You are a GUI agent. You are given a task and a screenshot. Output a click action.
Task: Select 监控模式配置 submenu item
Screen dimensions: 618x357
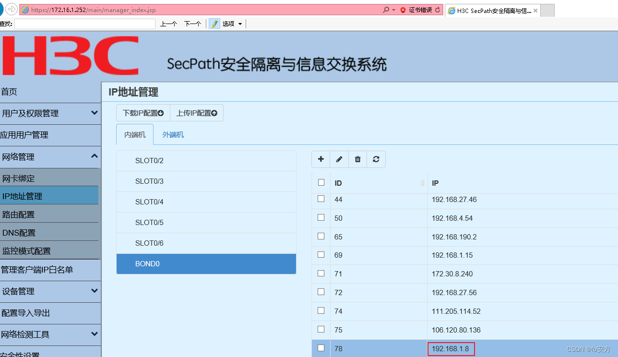[49, 250]
